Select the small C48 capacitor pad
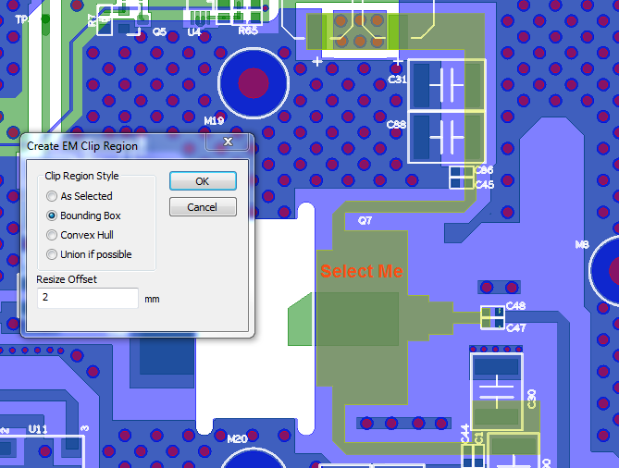This screenshot has width=619, height=468. pyautogui.click(x=491, y=311)
